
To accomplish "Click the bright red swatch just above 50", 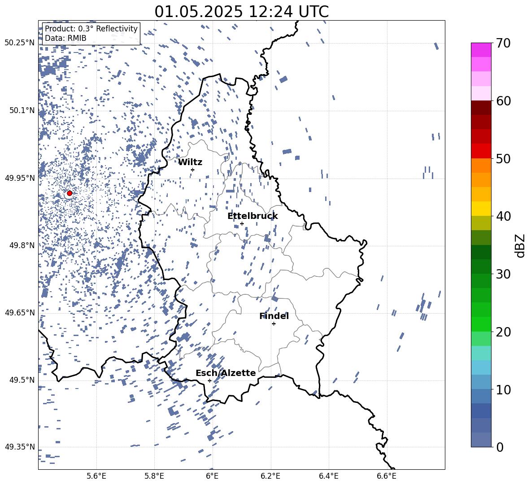I will (481, 151).
